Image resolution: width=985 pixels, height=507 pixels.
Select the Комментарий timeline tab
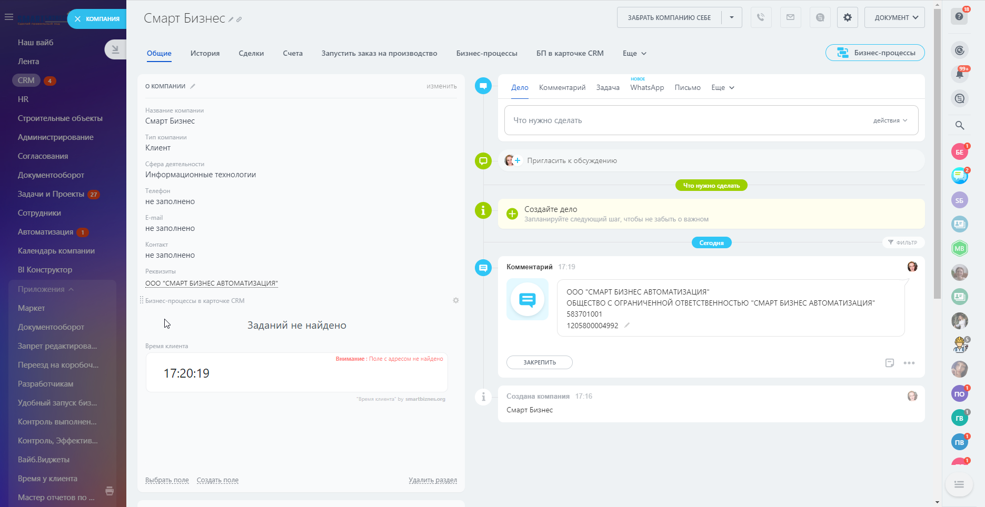[562, 87]
